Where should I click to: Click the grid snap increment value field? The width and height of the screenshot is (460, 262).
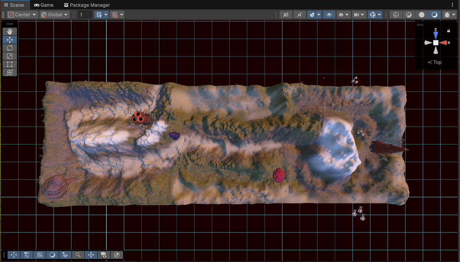coord(85,15)
